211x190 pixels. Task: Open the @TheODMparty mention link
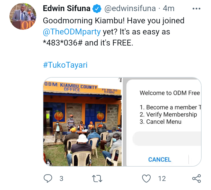[72, 32]
